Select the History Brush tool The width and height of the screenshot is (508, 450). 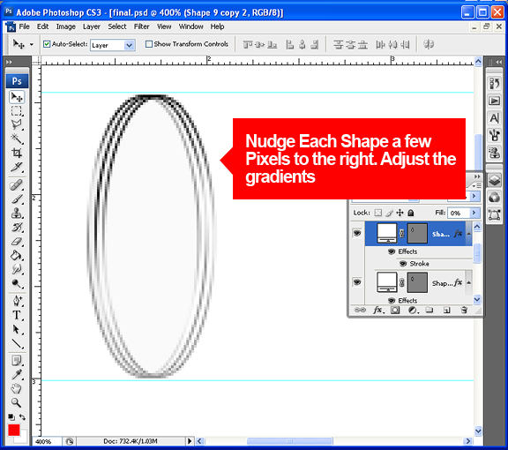coord(17,228)
